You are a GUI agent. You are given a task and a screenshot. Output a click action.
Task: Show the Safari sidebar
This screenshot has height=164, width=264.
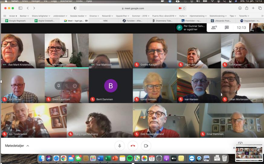tap(20, 8)
